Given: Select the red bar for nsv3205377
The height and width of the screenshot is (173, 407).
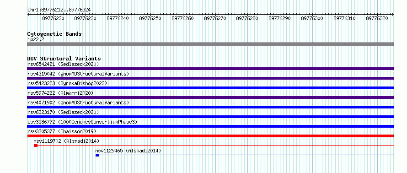Looking at the screenshot, I should pyautogui.click(x=210, y=136).
